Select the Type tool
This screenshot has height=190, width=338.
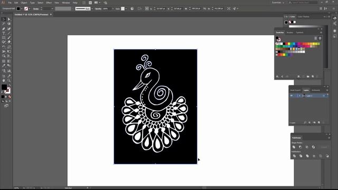click(x=4, y=33)
